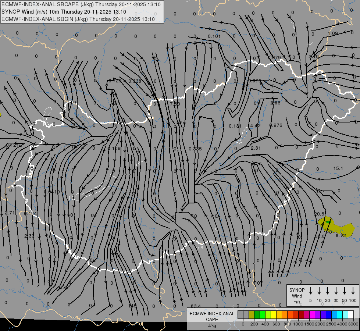Click the wind arrow above the 100 label

353,291
